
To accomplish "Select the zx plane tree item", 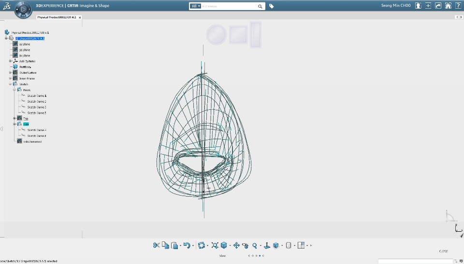I will [25, 55].
